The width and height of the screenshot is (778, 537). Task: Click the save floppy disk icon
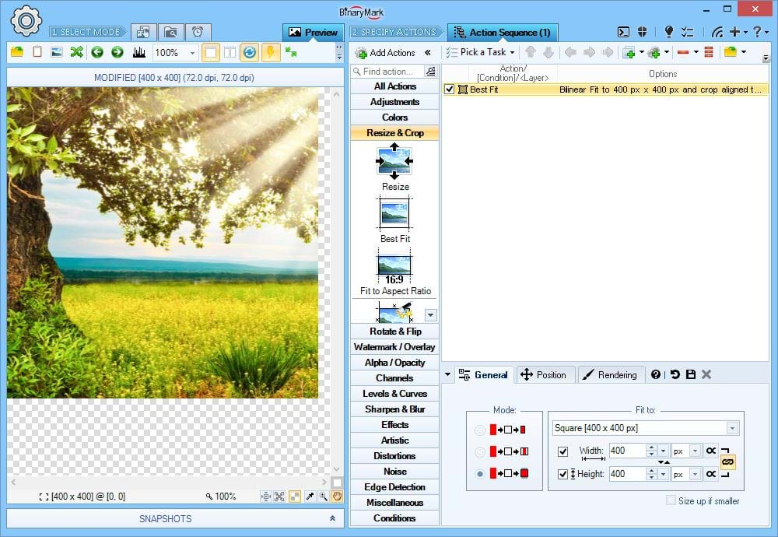coord(691,374)
